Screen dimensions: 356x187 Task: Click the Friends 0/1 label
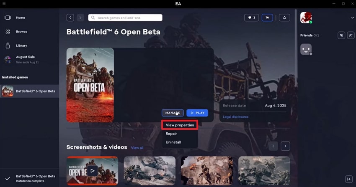pyautogui.click(x=310, y=35)
